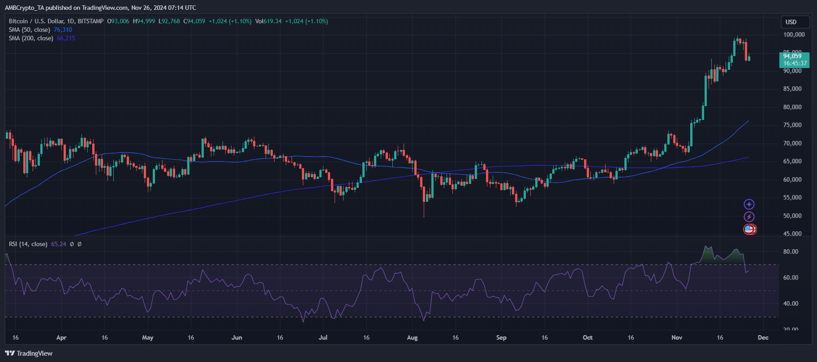
Task: Click the current price label 94,059
Action: [x=792, y=56]
